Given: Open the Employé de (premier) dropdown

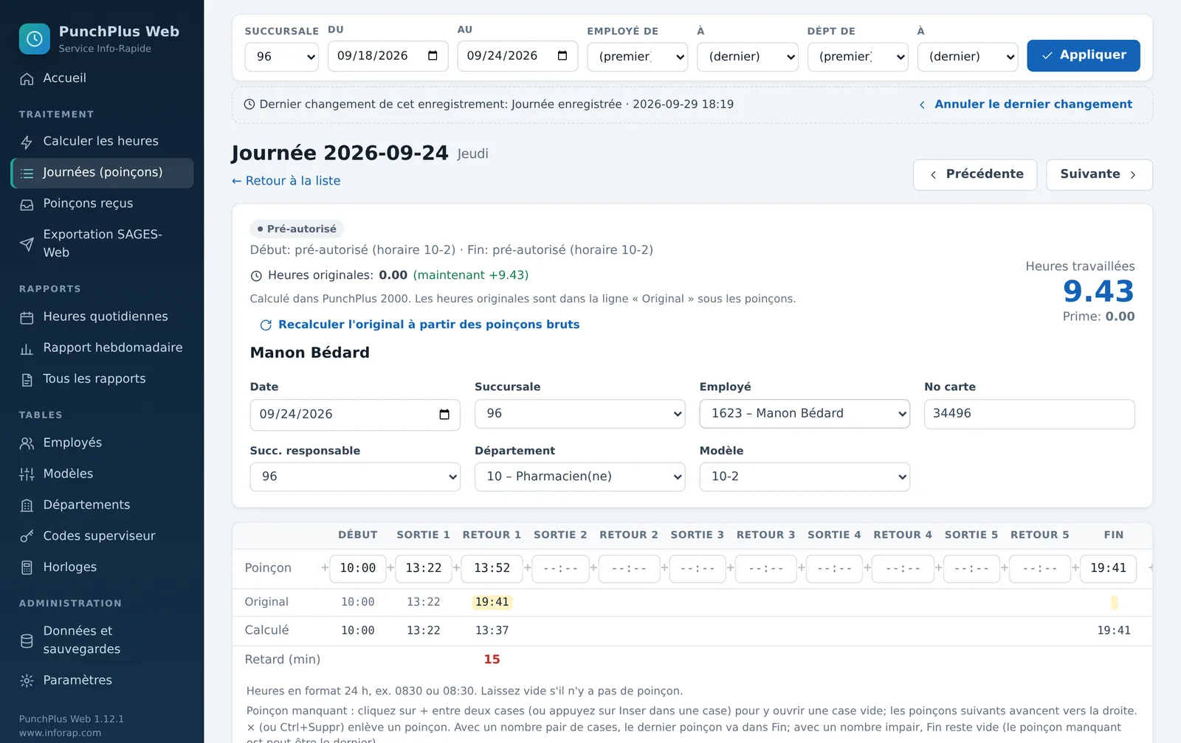Looking at the screenshot, I should click(x=637, y=57).
